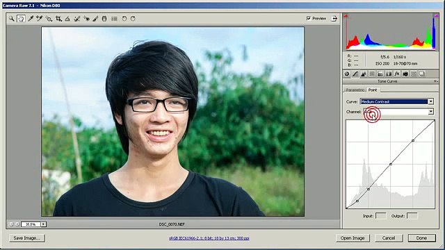Select the lowest shadow control point near the curve origin
445x250 pixels.
click(x=357, y=201)
